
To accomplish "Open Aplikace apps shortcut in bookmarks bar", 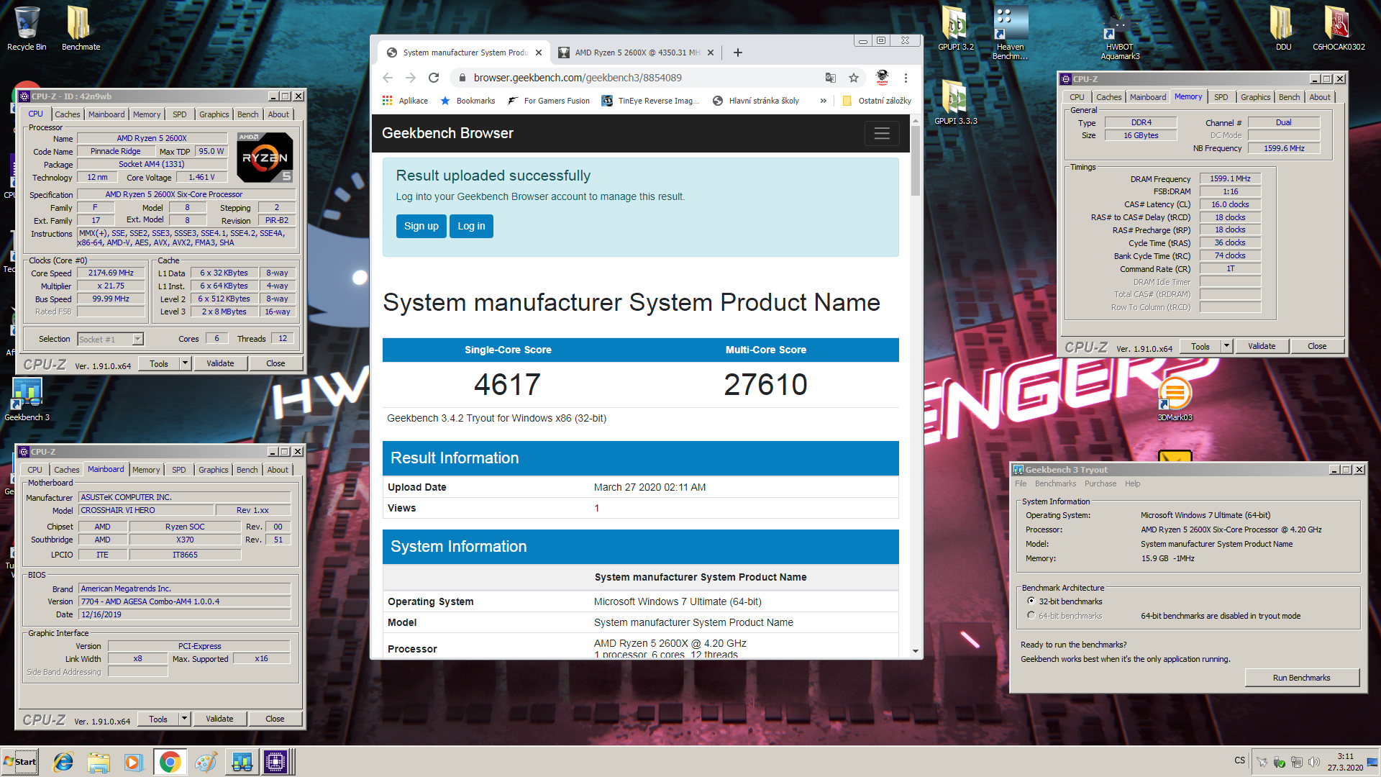I will tap(406, 101).
